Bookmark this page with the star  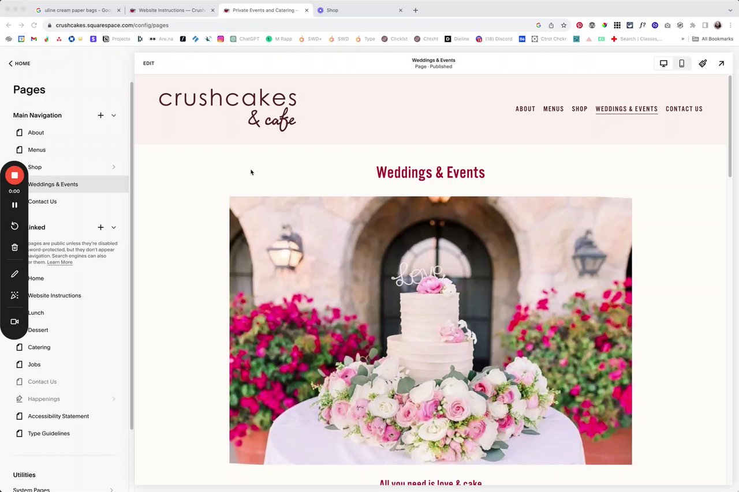click(x=563, y=25)
